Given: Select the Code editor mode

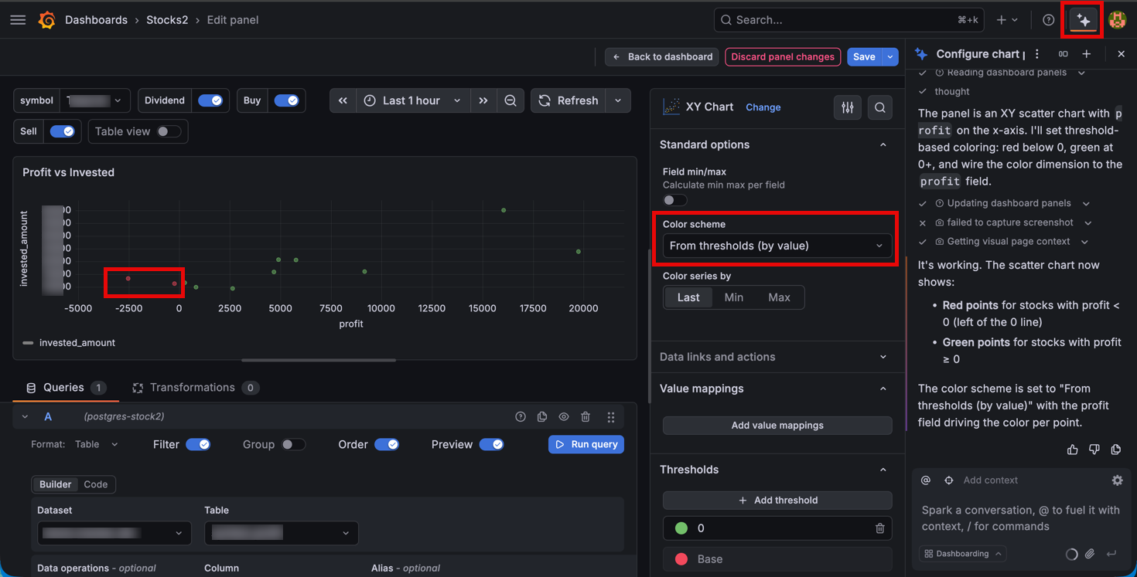Looking at the screenshot, I should pos(96,484).
